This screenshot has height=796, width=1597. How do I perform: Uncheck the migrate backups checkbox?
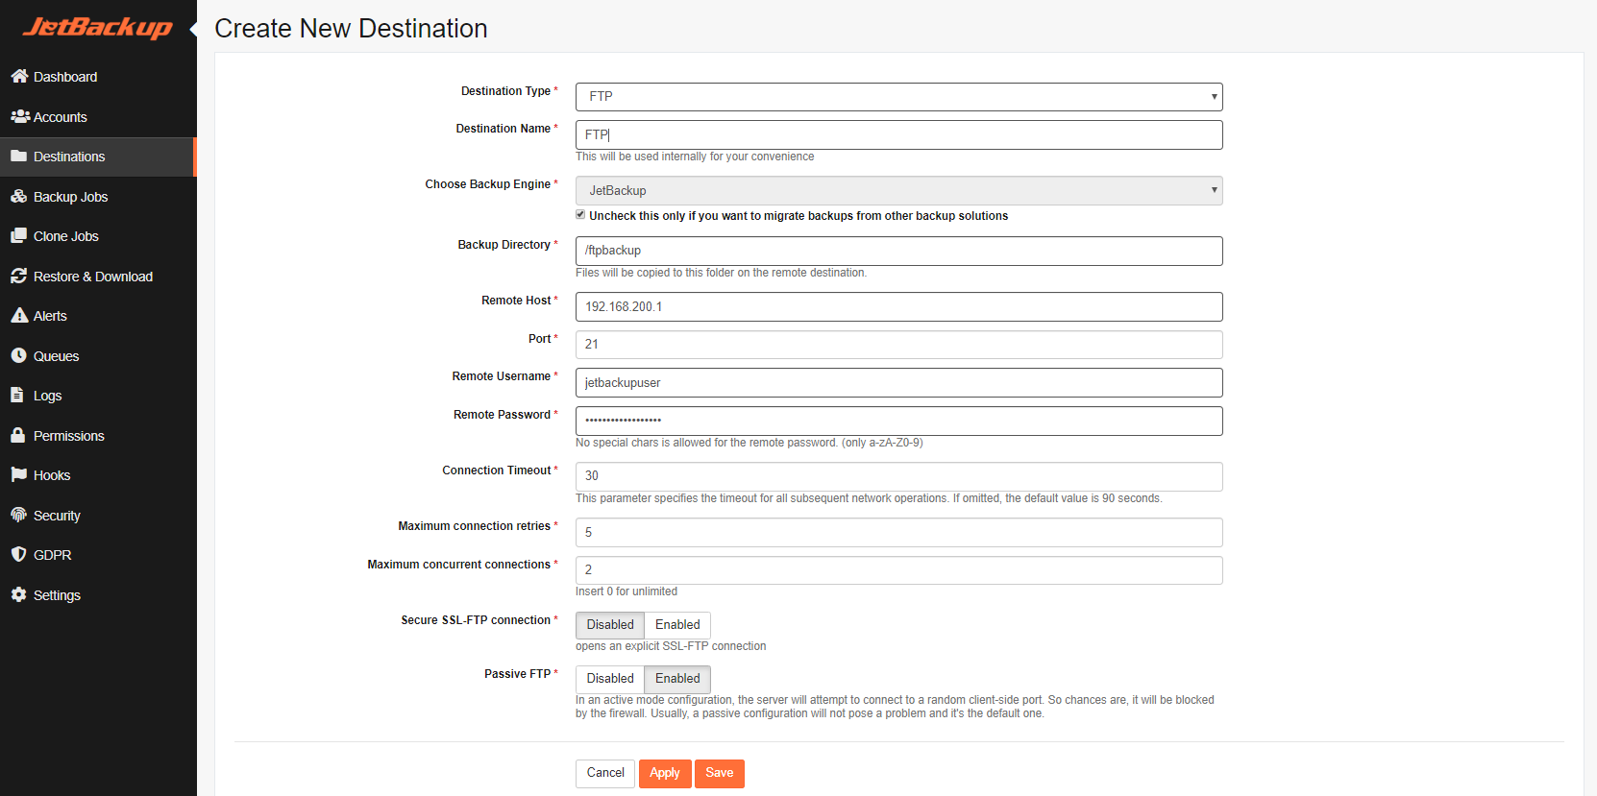pos(580,215)
